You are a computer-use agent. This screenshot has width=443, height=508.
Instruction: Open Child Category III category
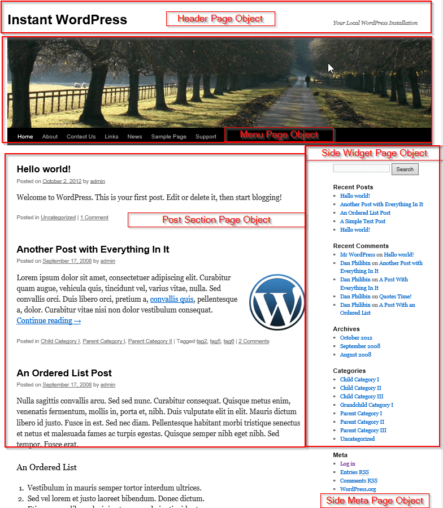click(x=362, y=396)
